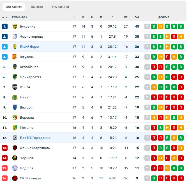Sort table by РГ goal difference header

click(126, 17)
